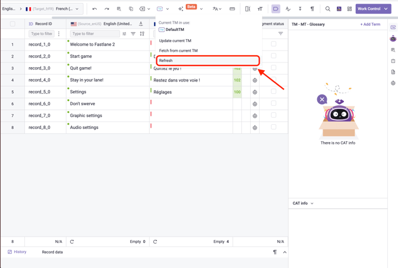Click the refresh icon in the source footer
398x268 pixels.
[x=72, y=242]
